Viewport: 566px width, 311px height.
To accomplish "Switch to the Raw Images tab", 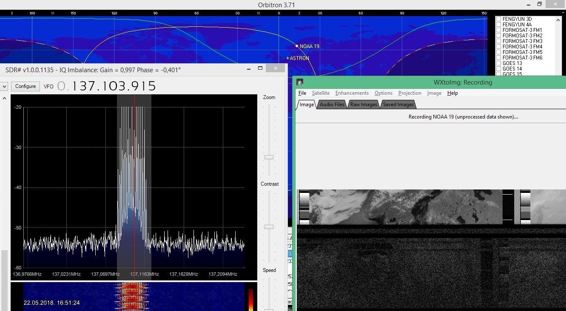I will [364, 105].
